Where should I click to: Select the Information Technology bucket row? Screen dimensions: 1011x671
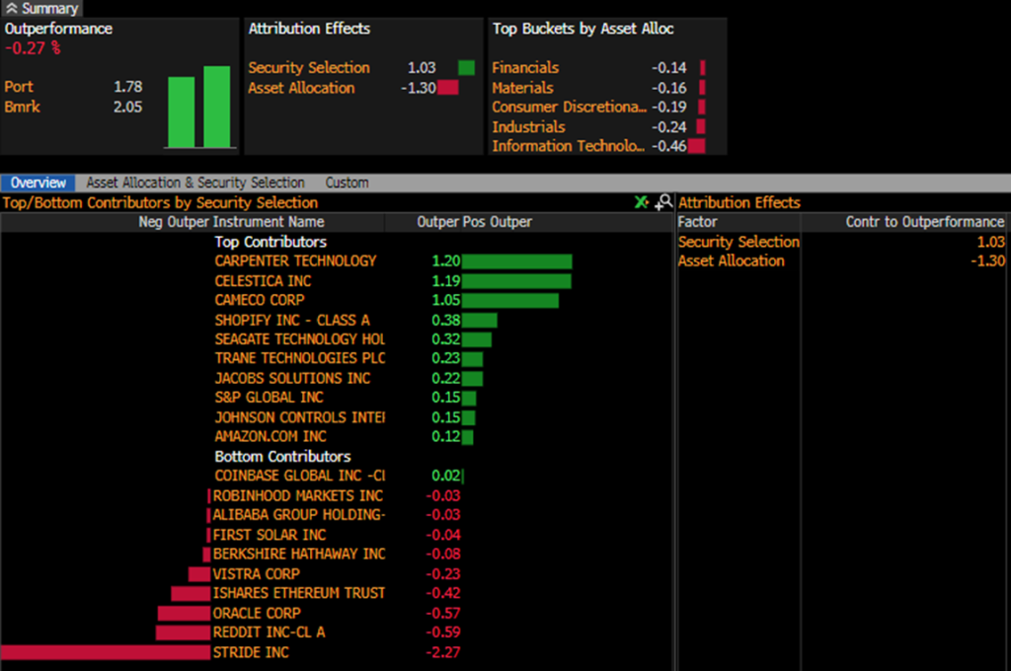click(567, 146)
